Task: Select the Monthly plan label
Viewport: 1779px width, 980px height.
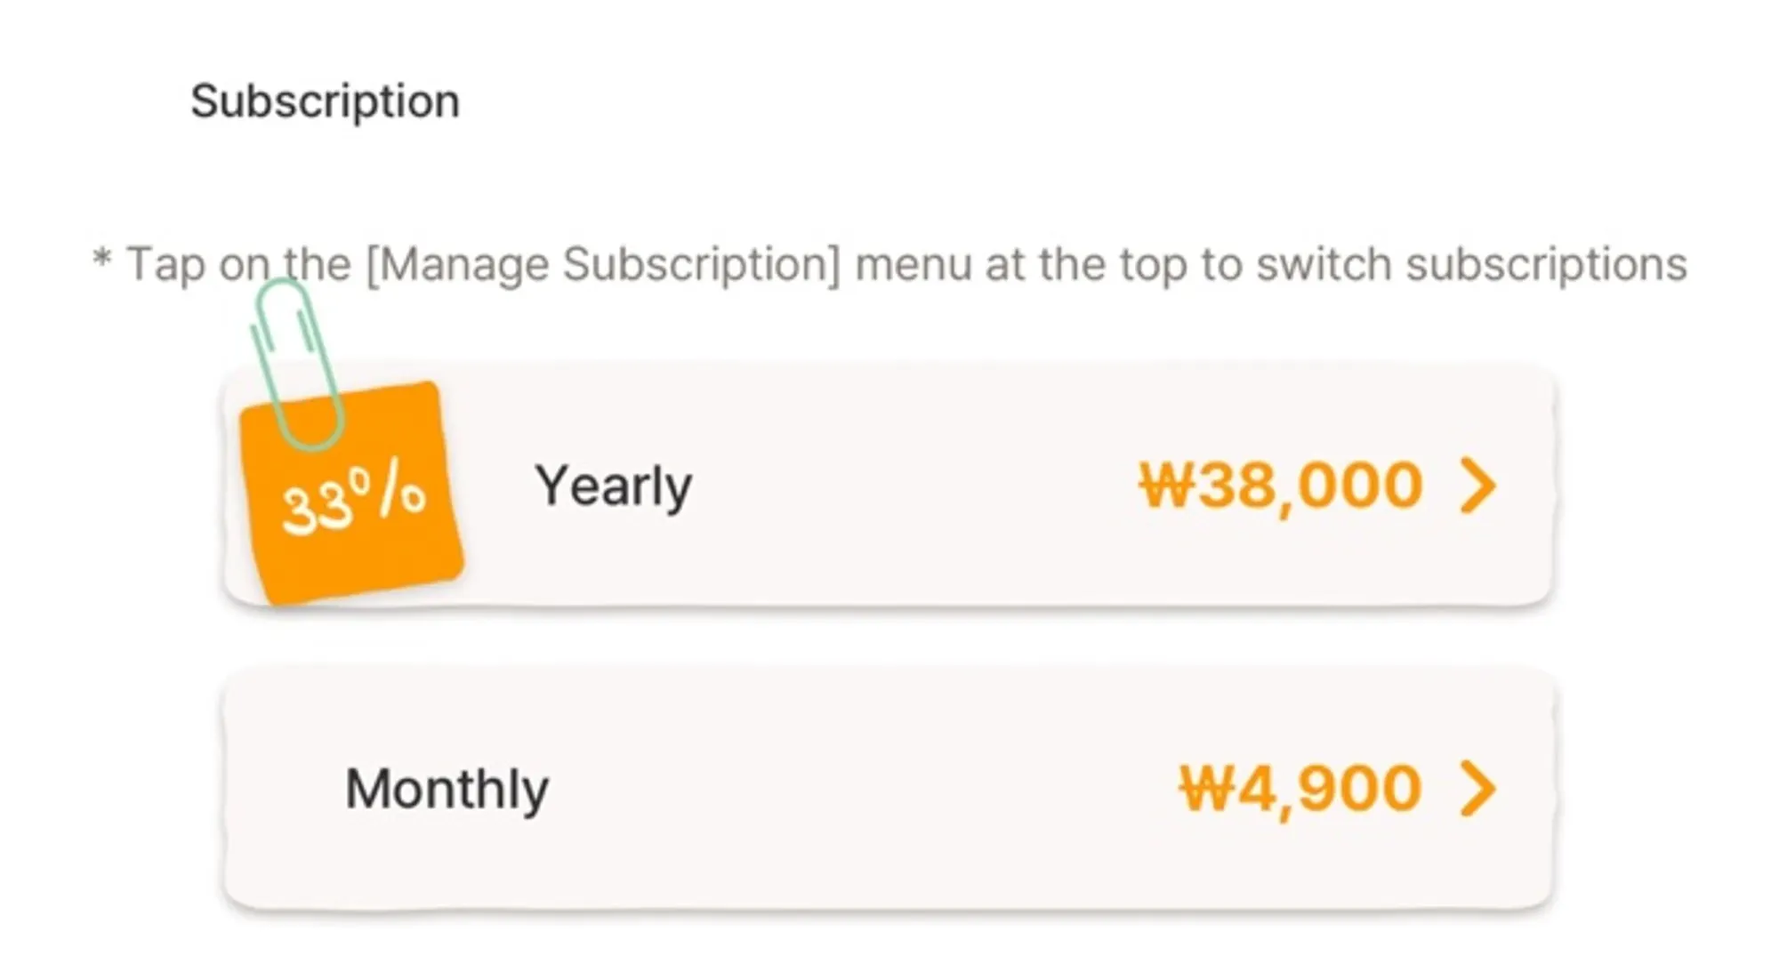Action: coord(447,789)
